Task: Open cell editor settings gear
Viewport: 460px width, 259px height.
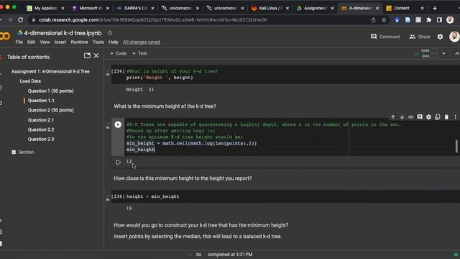Action: (428, 117)
